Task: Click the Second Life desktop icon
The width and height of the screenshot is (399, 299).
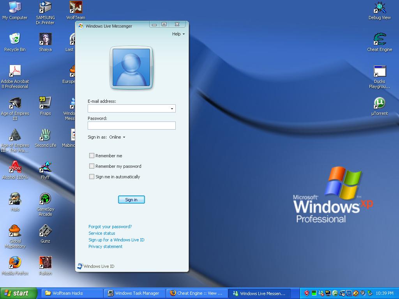Action: [x=45, y=138]
